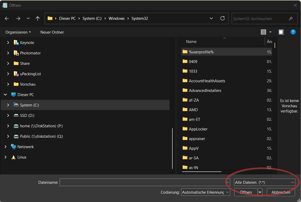Expand the Vorschau tree node
The image size is (301, 202).
click(8, 84)
